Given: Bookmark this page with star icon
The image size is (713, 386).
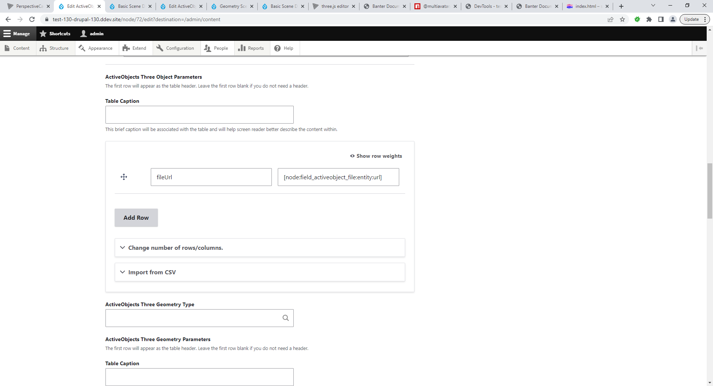Looking at the screenshot, I should pos(622,19).
